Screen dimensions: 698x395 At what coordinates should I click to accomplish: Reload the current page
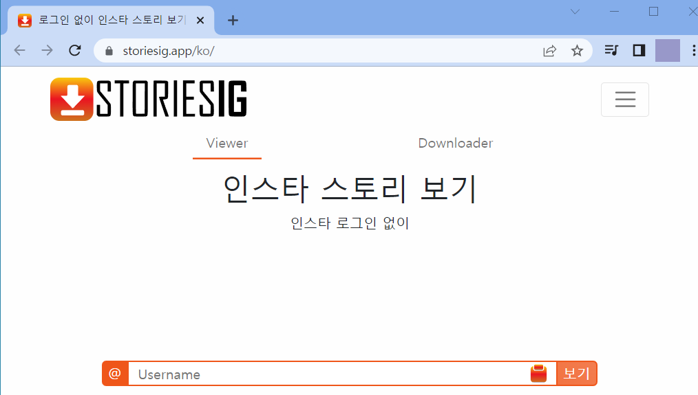(x=75, y=51)
